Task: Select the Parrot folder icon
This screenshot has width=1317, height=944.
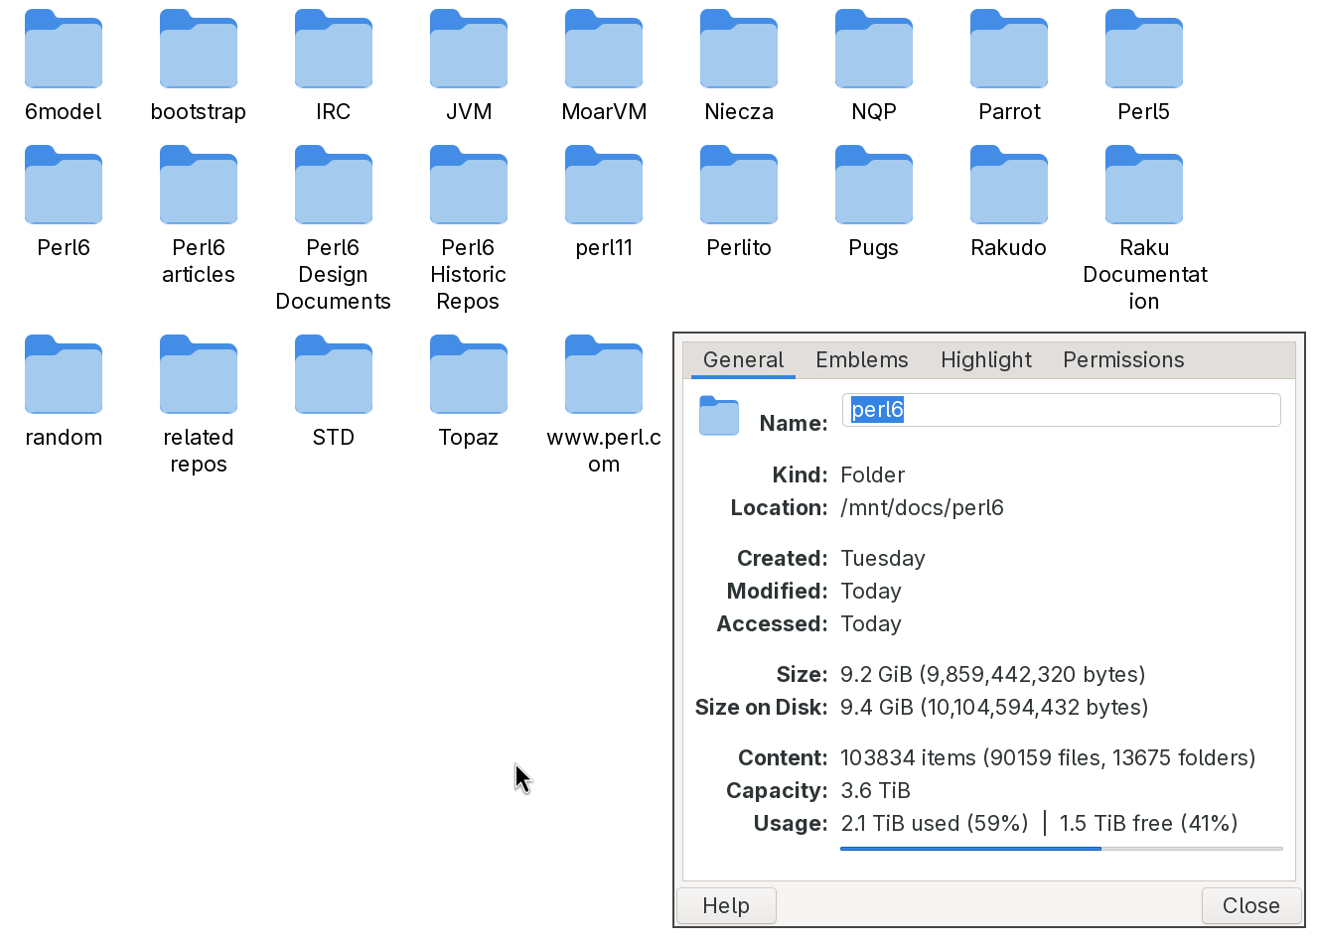Action: pos(1009,49)
